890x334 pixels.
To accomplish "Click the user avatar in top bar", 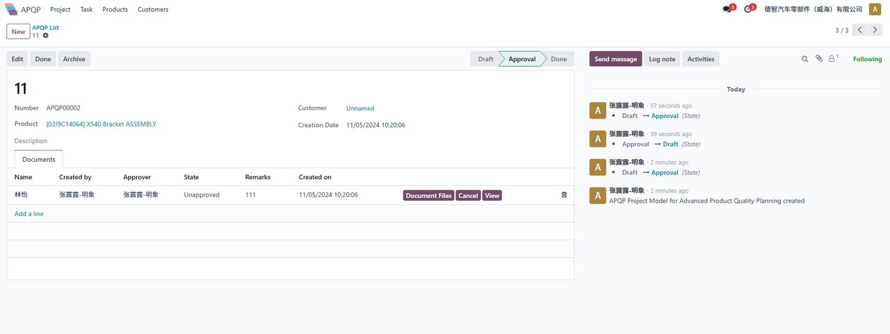I will pyautogui.click(x=875, y=10).
